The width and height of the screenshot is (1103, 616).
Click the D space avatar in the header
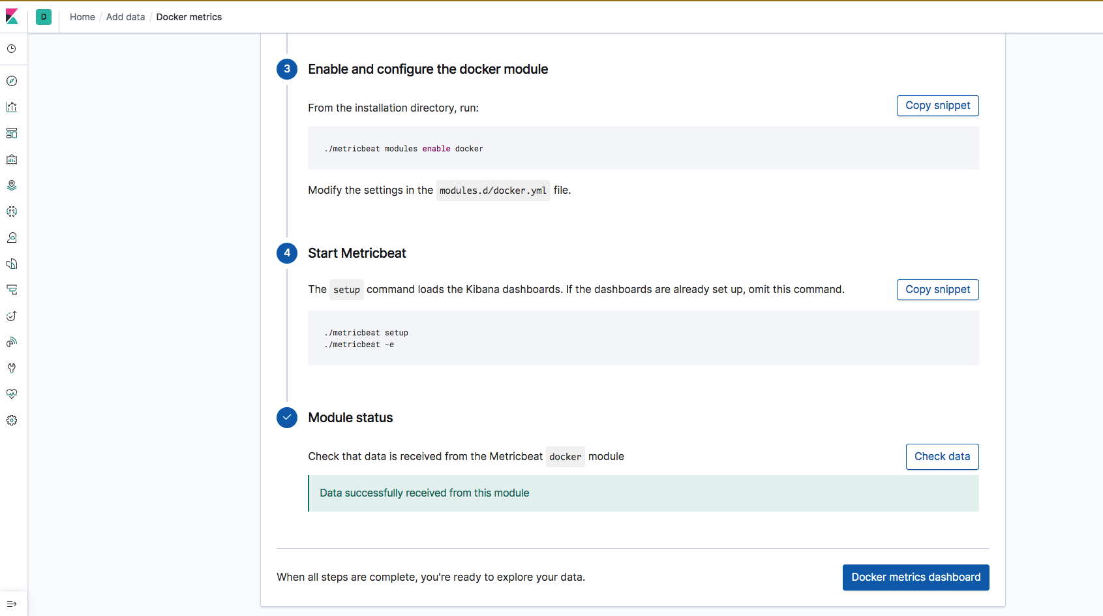tap(44, 17)
